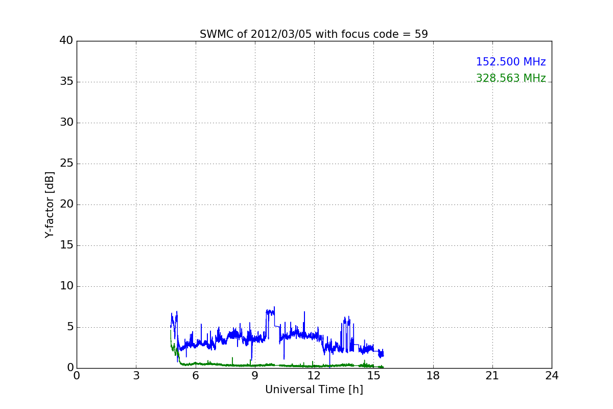Click the y-axis tick label '20'
Screen dimensions: 613x409
[x=66, y=204]
